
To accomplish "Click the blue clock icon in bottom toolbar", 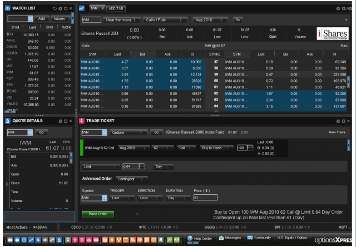I will pos(24,240).
